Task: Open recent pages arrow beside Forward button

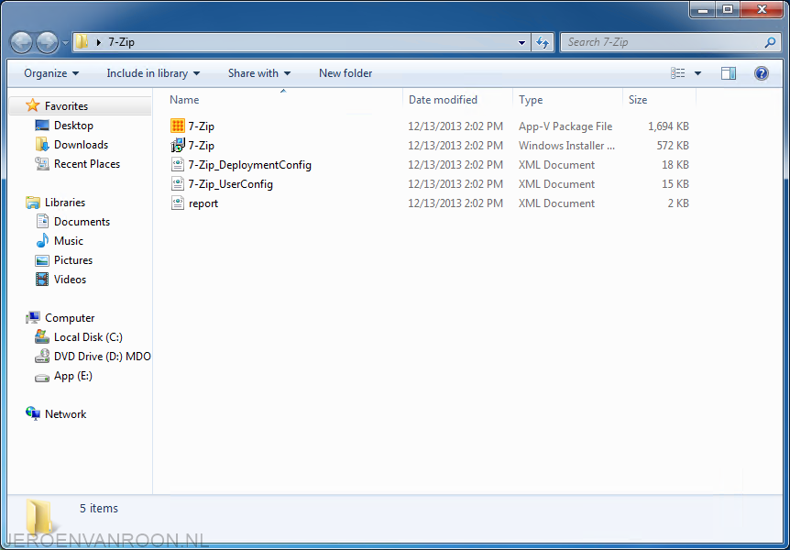Action: click(x=65, y=43)
